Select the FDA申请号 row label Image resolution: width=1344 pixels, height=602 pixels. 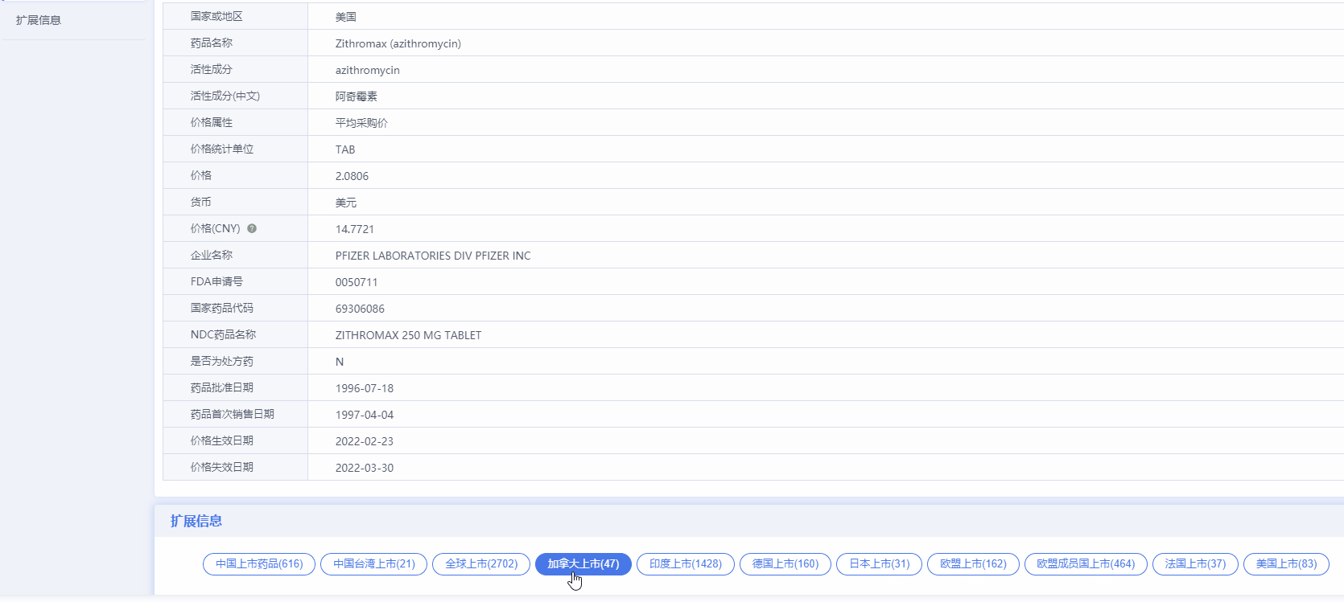pos(216,281)
